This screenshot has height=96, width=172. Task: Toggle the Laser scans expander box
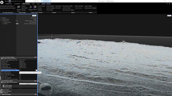point(2,90)
